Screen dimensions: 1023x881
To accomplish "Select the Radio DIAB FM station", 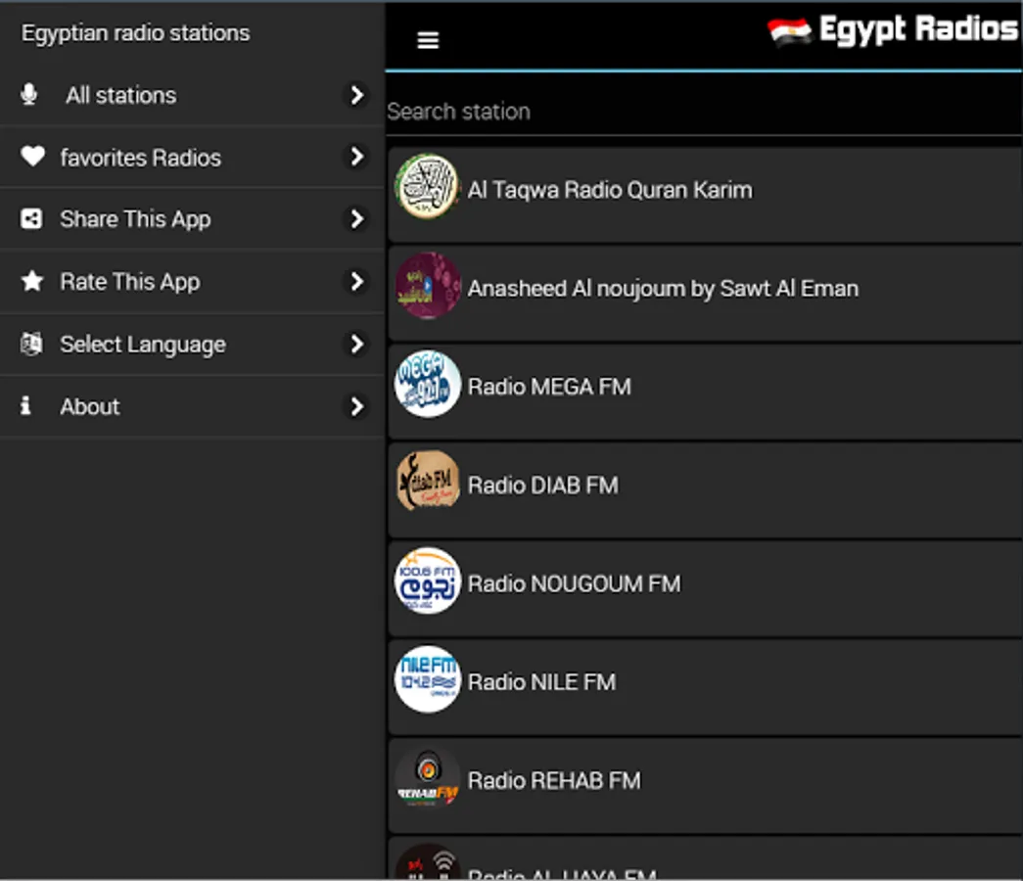I will click(x=705, y=490).
